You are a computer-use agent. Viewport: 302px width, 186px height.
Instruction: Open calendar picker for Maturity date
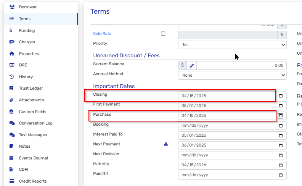pos(281,166)
